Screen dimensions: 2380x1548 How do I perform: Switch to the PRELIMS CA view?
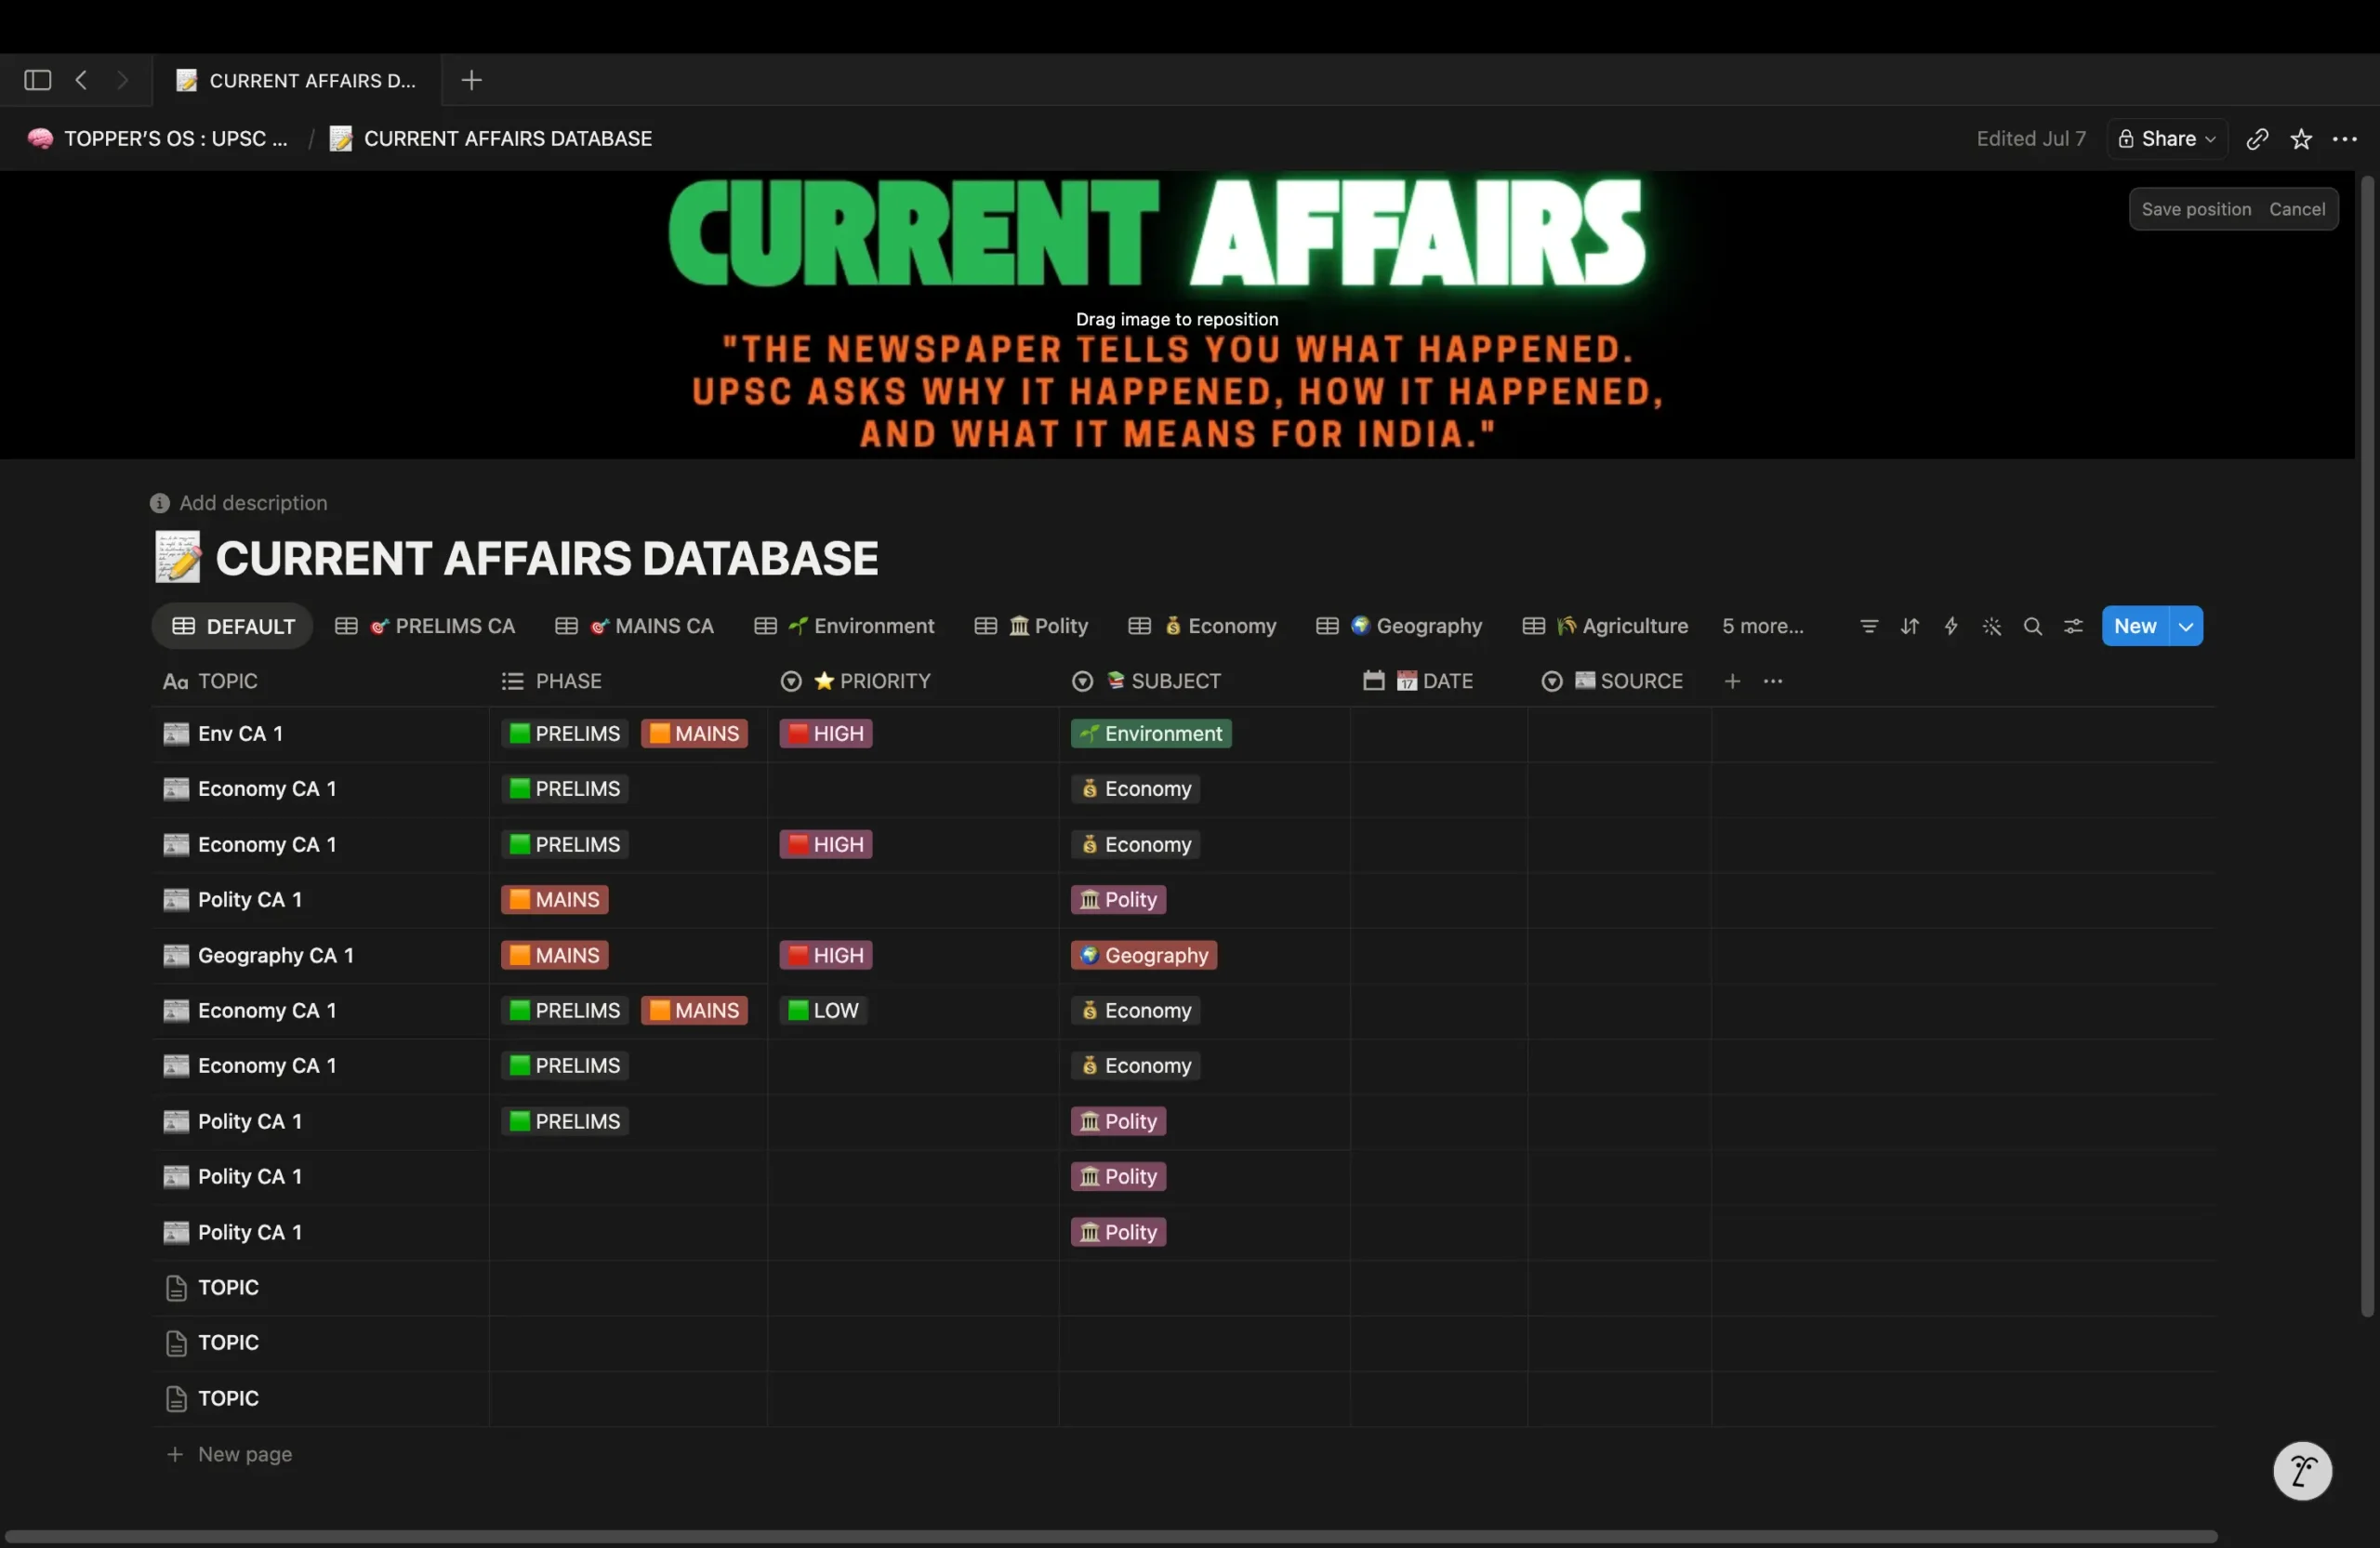pos(425,626)
